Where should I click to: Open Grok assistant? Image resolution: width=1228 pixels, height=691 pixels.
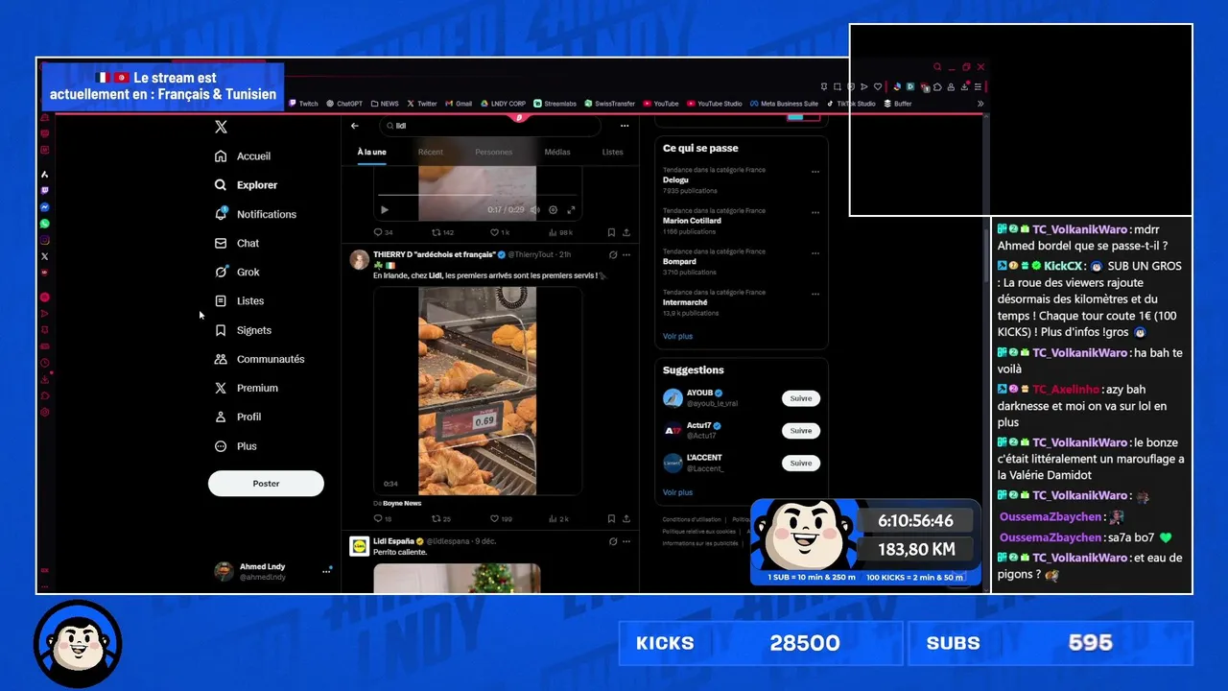[x=237, y=272]
